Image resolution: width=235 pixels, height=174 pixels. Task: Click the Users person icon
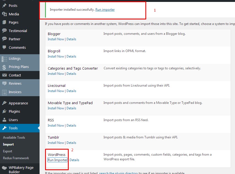(x=4, y=120)
